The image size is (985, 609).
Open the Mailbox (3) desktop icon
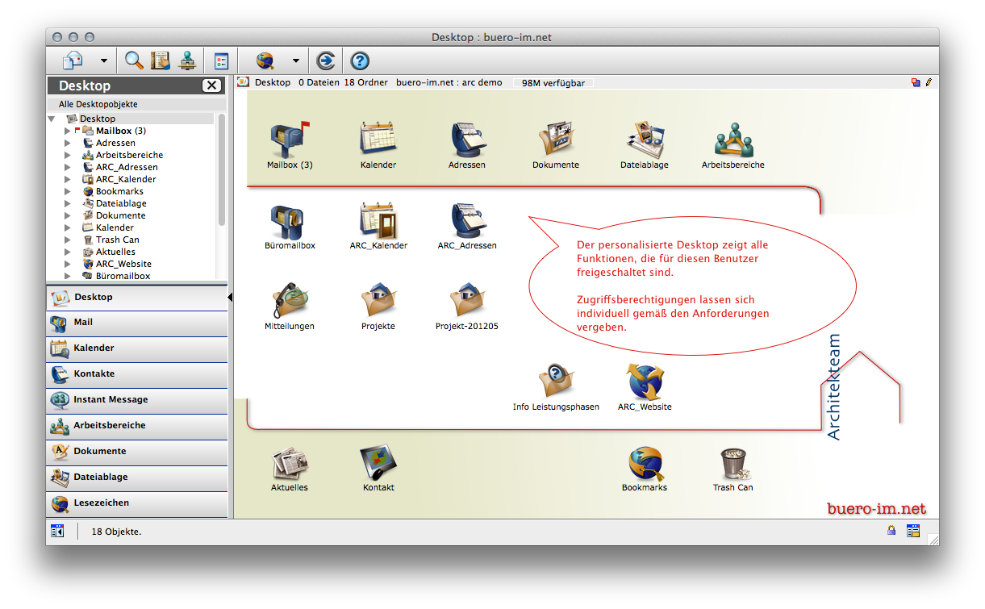[290, 140]
